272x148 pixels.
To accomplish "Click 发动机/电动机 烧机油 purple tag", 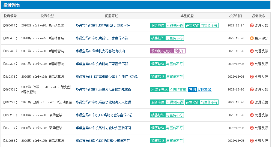I will point(168,51).
